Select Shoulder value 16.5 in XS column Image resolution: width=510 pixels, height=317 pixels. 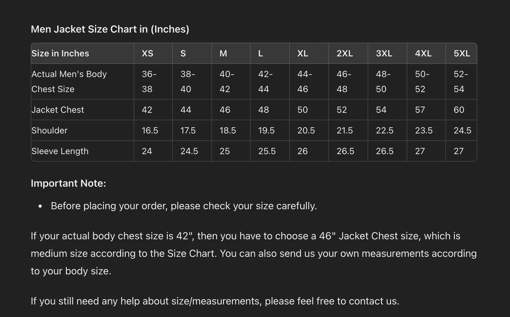150,130
